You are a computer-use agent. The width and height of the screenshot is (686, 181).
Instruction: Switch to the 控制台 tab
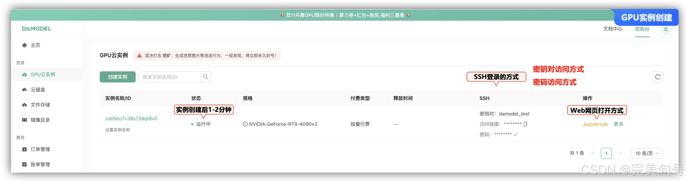(642, 29)
